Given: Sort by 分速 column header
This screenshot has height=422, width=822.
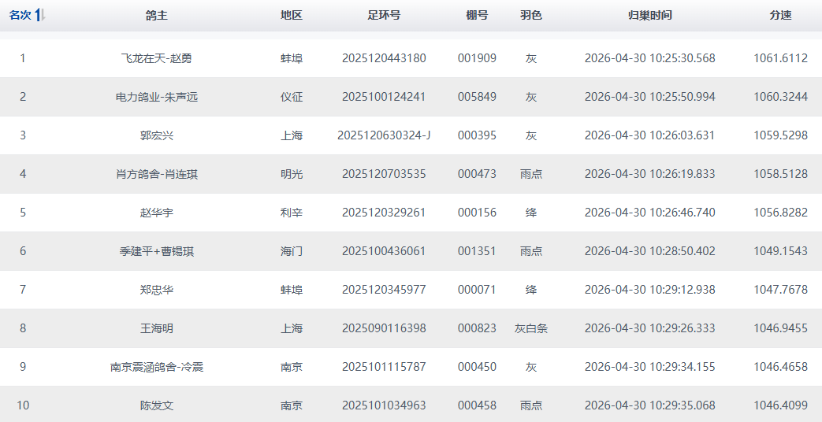Looking at the screenshot, I should tap(780, 16).
